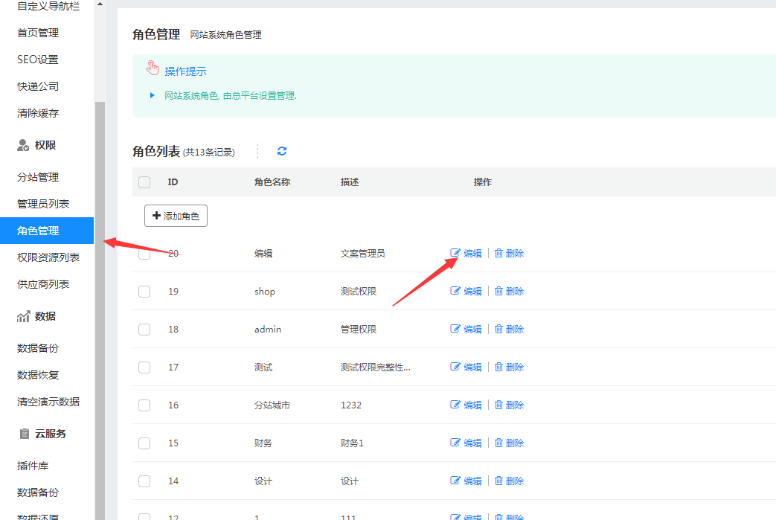This screenshot has width=776, height=520.
Task: Click 编辑 link for role 测试
Action: 472,367
